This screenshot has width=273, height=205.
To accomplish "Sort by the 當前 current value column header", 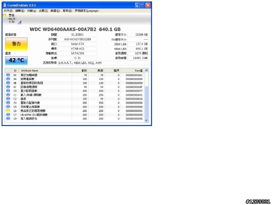I will point(80,70).
